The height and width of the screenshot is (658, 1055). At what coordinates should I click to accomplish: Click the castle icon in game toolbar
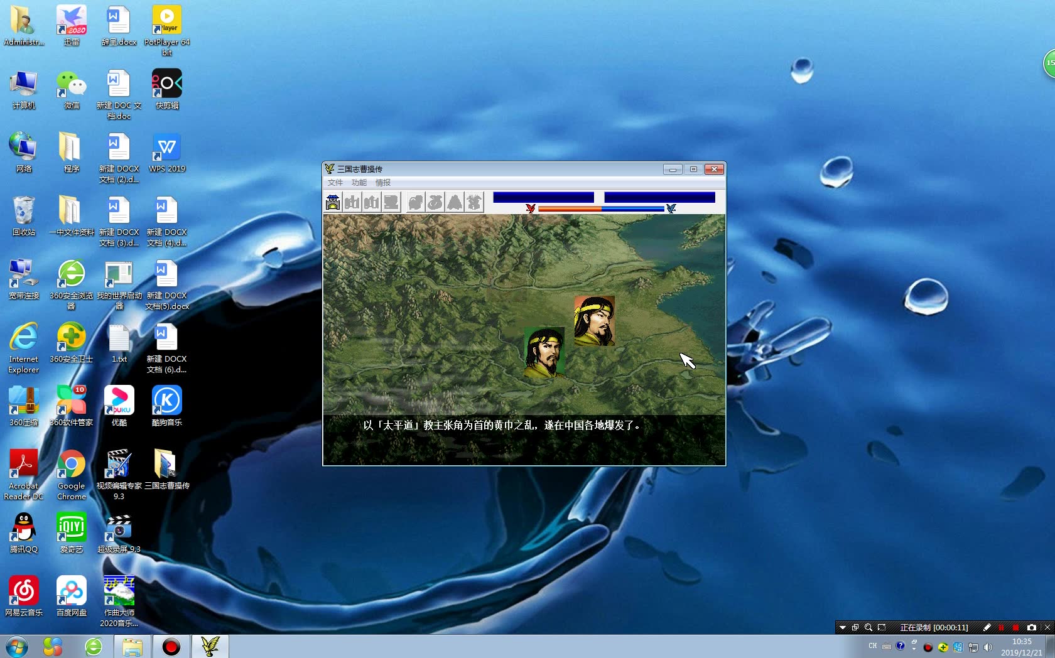[x=333, y=202]
